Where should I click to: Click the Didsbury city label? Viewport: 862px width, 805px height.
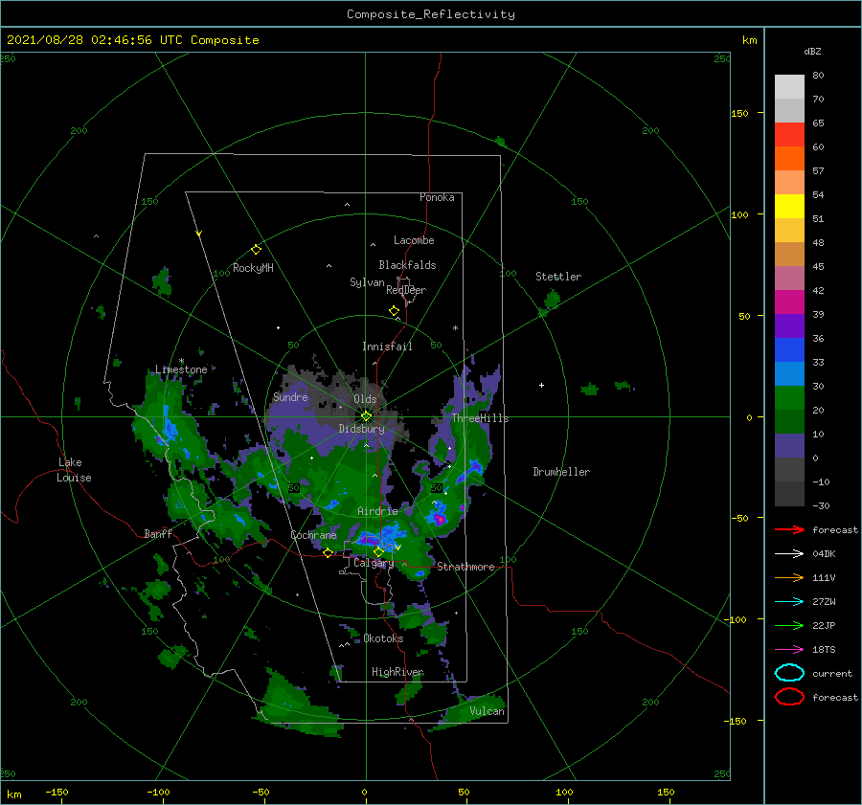(x=361, y=429)
